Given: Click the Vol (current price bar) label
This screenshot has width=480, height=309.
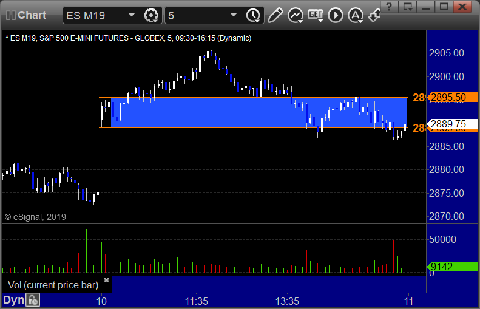Looking at the screenshot, I should point(53,285).
